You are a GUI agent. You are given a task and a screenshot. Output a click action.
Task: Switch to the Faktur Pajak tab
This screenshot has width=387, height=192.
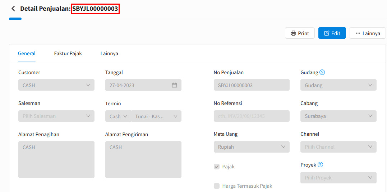(68, 53)
